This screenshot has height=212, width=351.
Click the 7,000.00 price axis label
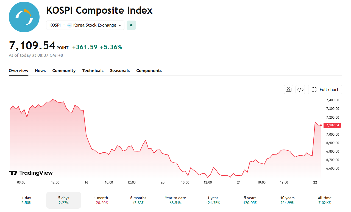[332, 134]
